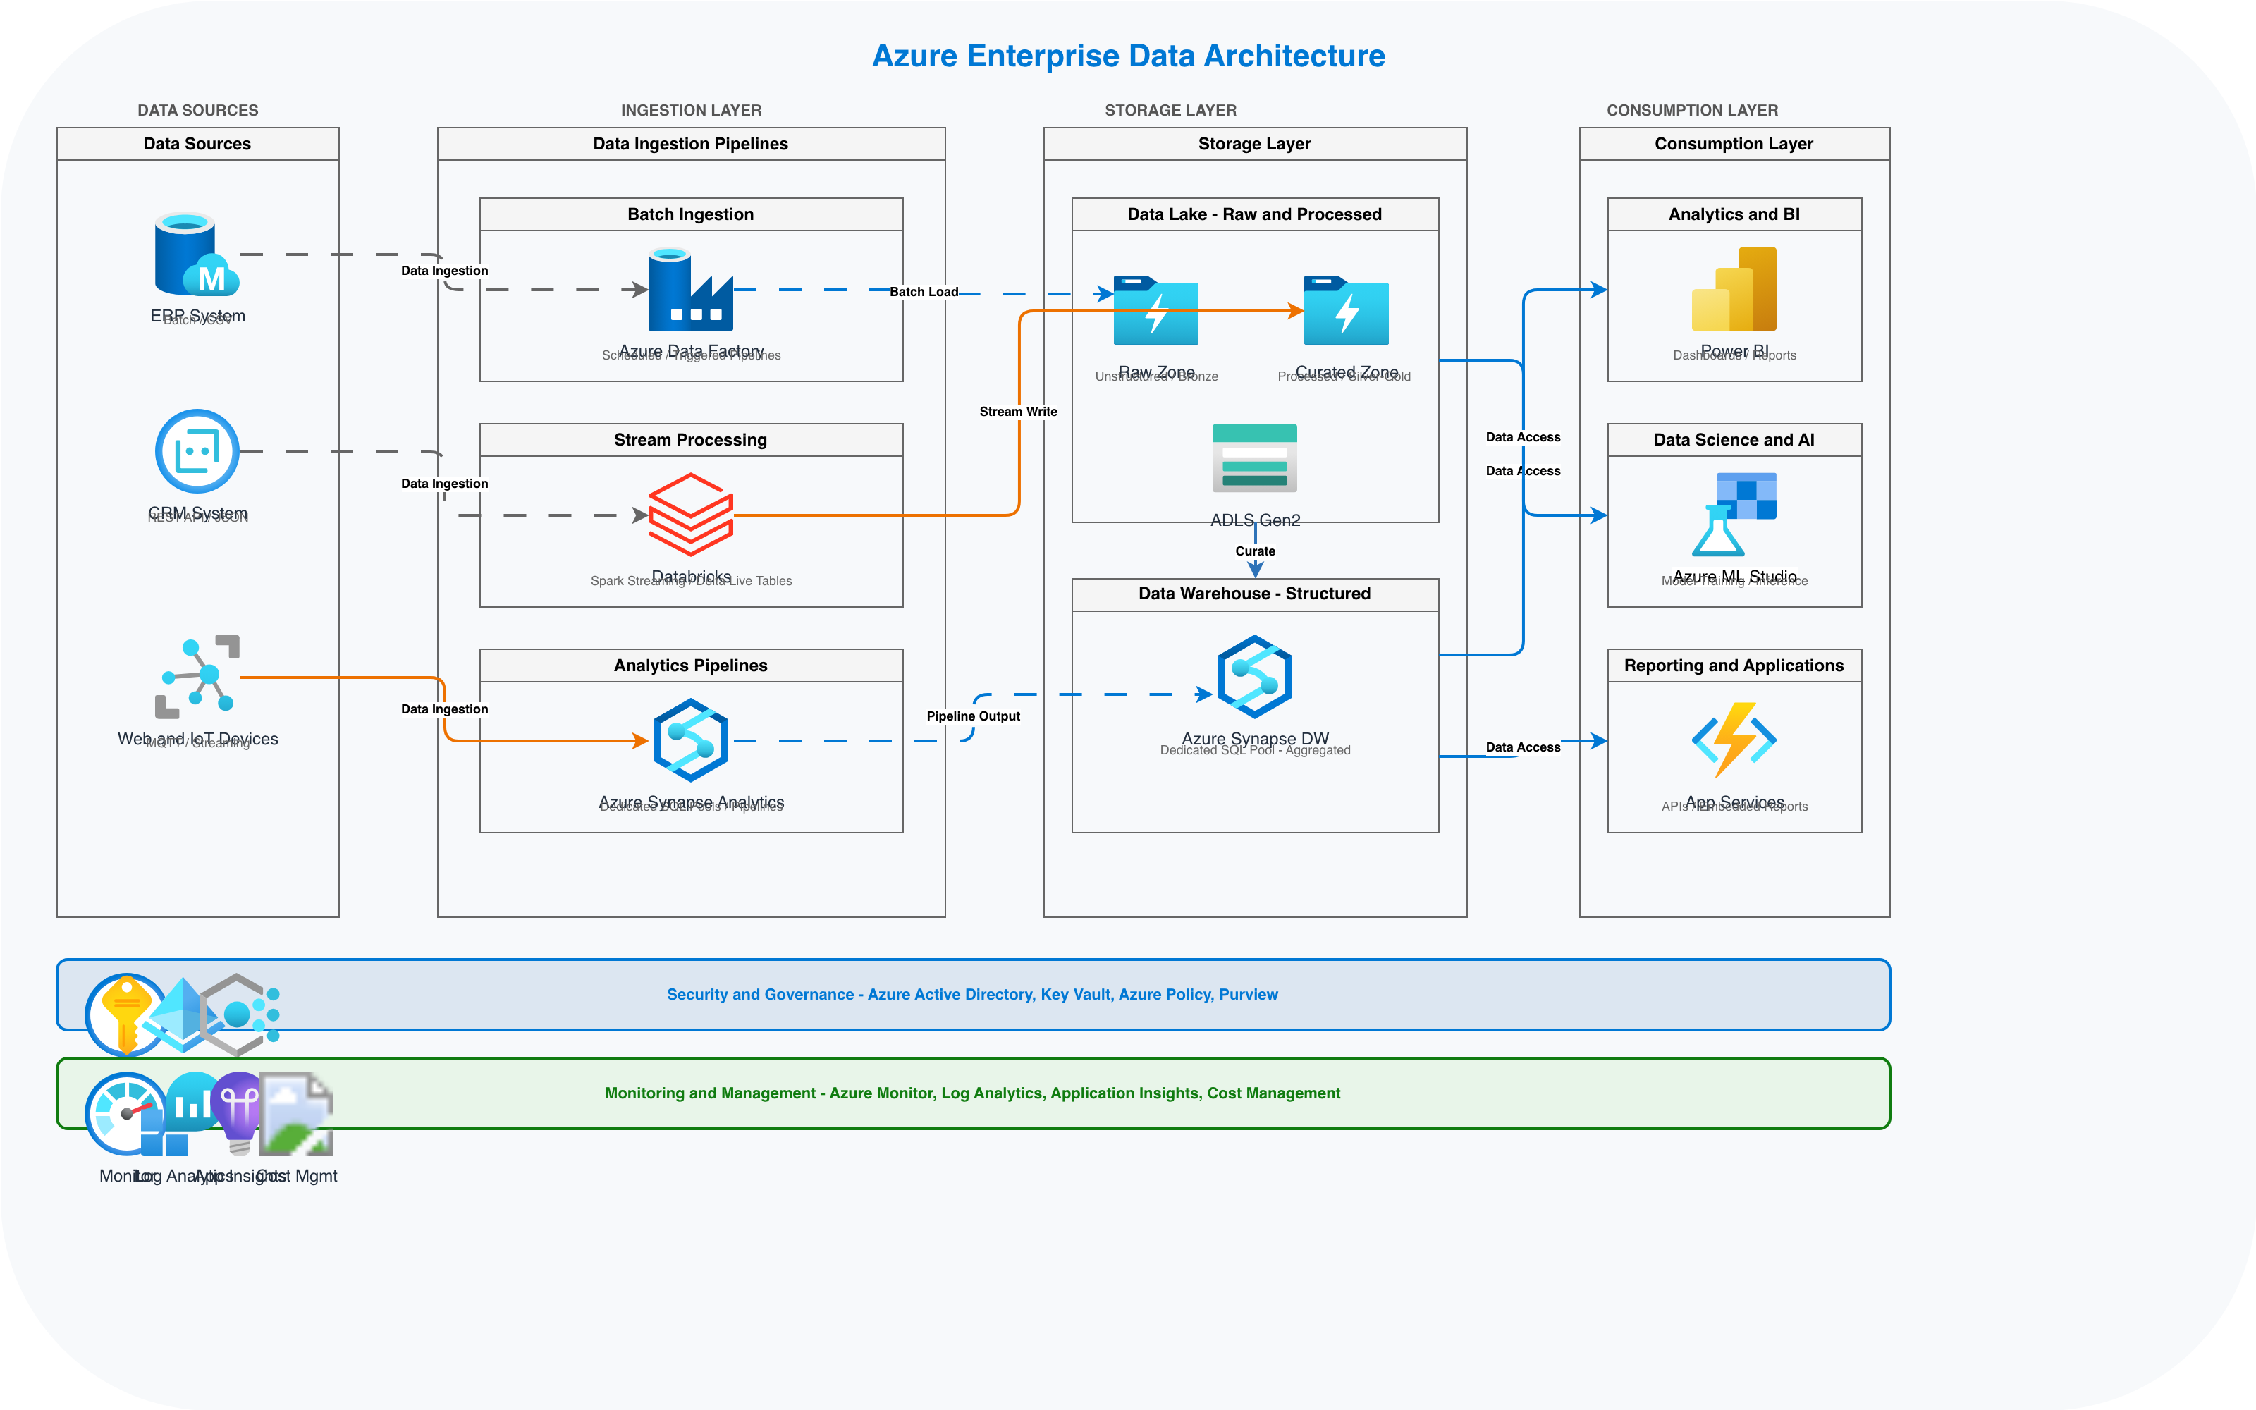
Task: Select the uppercase CONSUMPTION LAYER caption
Action: 1692,110
